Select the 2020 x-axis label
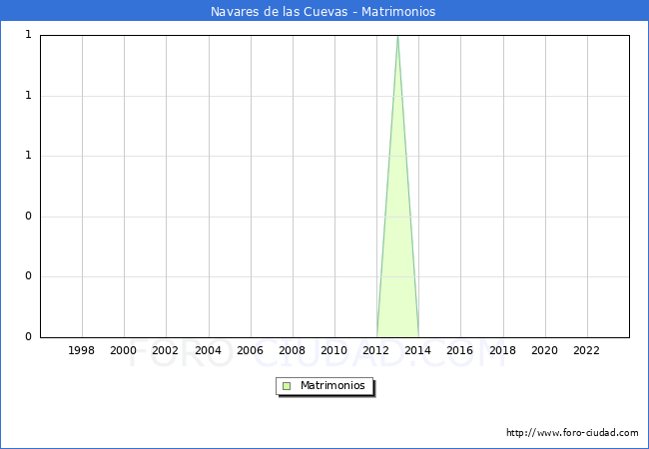Screen dimensions: 649x449 [545, 350]
